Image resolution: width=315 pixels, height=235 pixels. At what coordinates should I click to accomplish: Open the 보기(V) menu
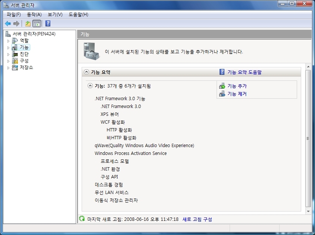[x=55, y=15]
